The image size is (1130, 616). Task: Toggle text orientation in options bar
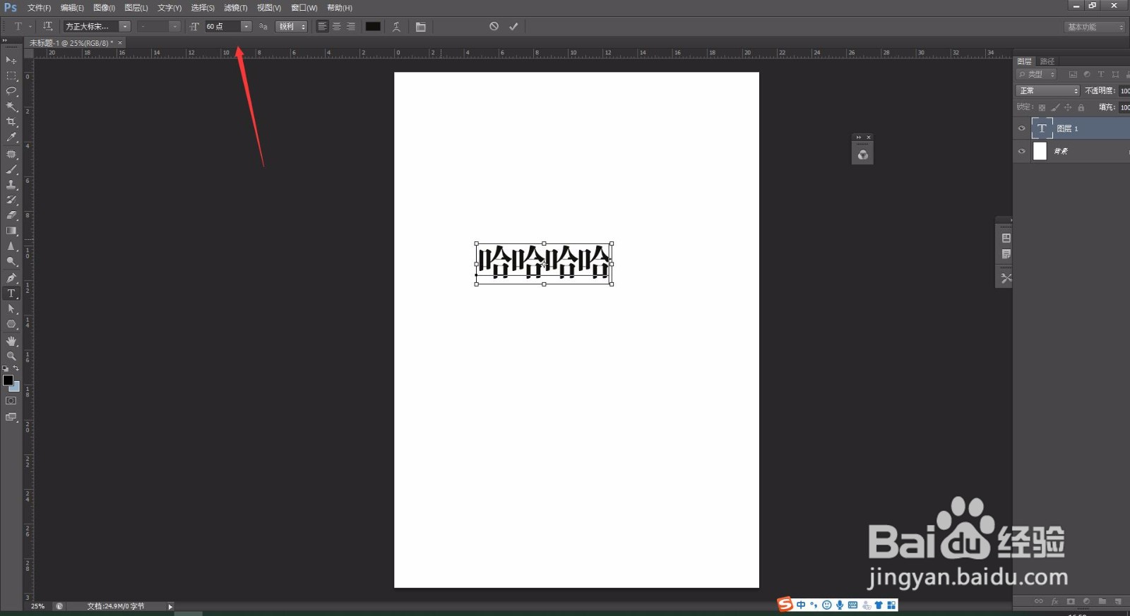coord(47,26)
